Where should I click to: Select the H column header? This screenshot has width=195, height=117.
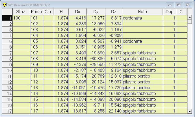(61, 12)
